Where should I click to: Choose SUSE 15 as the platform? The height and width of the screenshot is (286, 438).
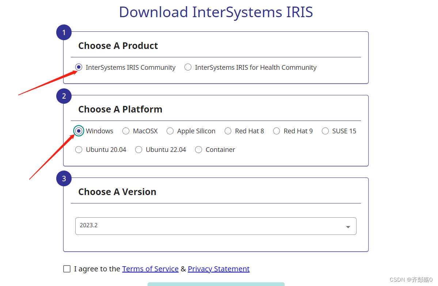[x=325, y=131]
